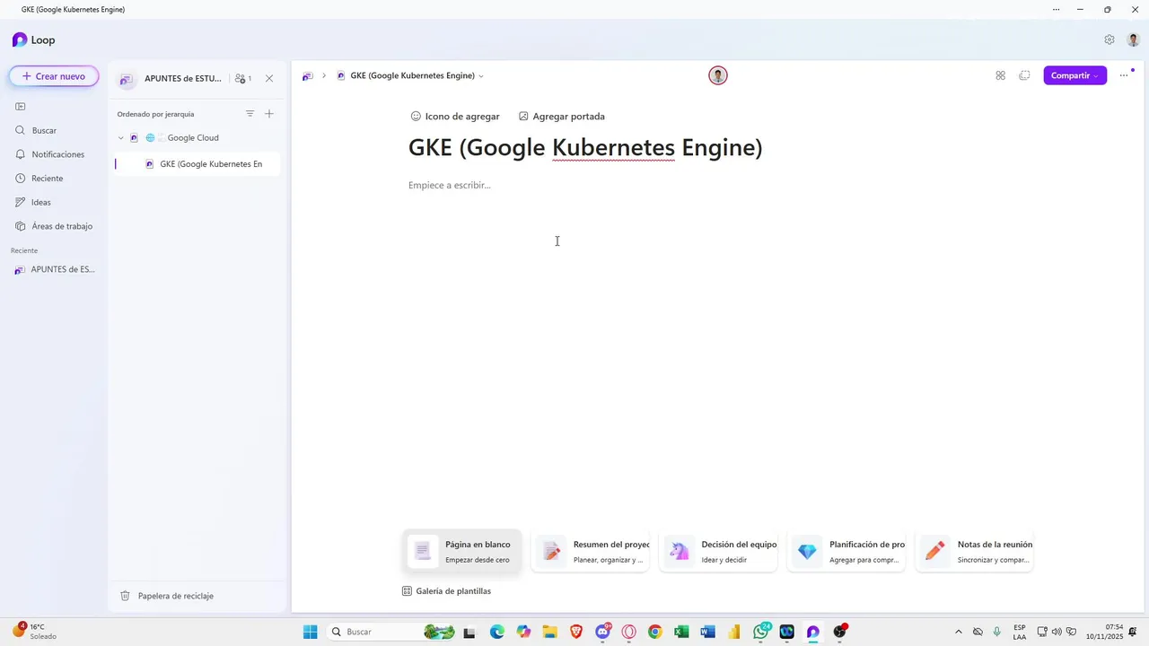Viewport: 1149px width, 646px height.
Task: Open Papelera de reciclaje
Action: (x=167, y=596)
